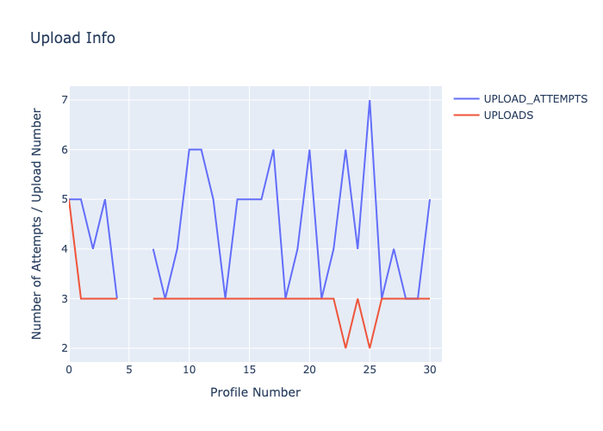
Task: Click the x-axis tick label 15
Action: [x=249, y=370]
